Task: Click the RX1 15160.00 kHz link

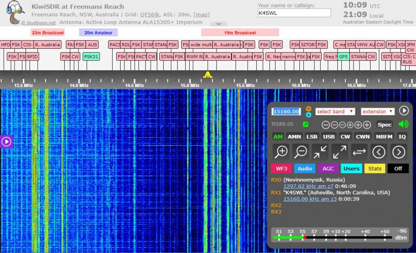Action: coord(310,199)
